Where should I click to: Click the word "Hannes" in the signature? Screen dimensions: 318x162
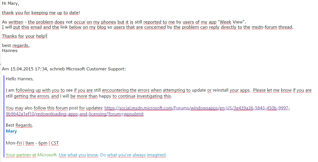click(x=10, y=51)
